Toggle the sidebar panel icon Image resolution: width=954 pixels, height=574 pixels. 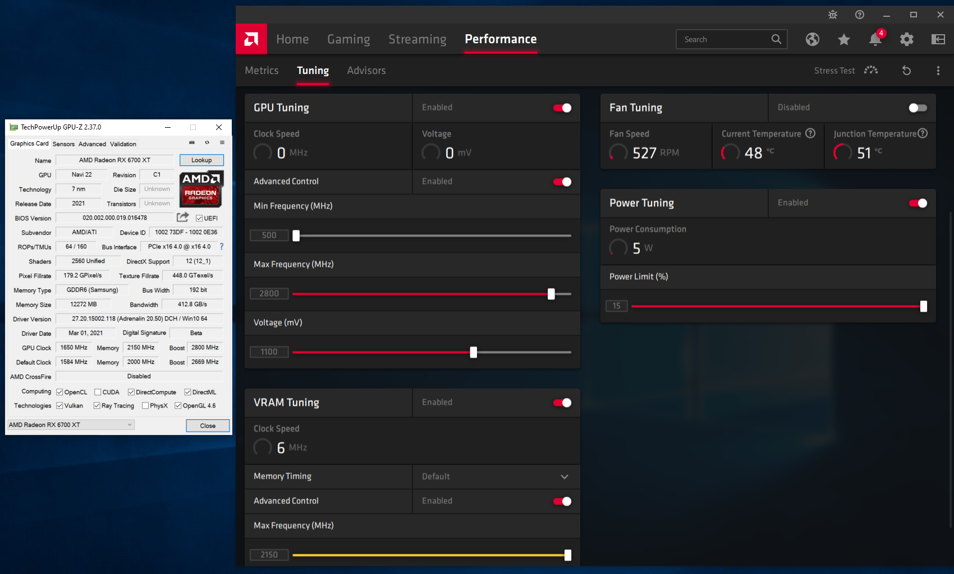pyautogui.click(x=938, y=39)
